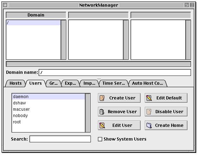Click the dotted face icon on Disable User
Image resolution: width=198 pixels, height=155 pixels.
point(149,112)
